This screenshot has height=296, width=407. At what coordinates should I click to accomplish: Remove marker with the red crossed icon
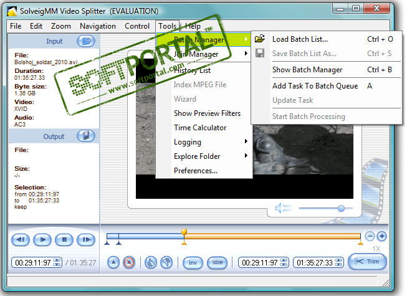pyautogui.click(x=129, y=262)
